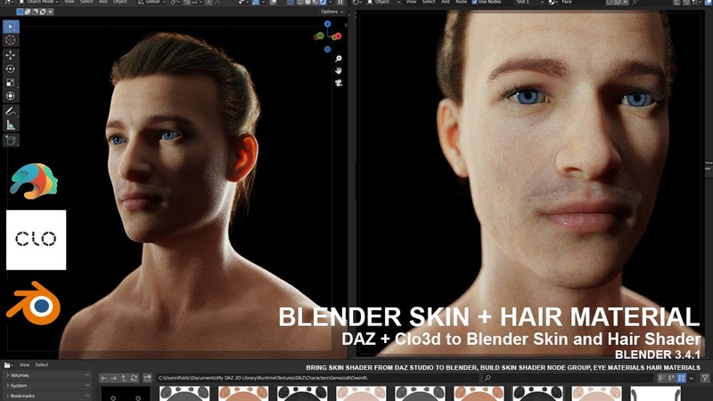Open the file browser View menu

coord(24,364)
